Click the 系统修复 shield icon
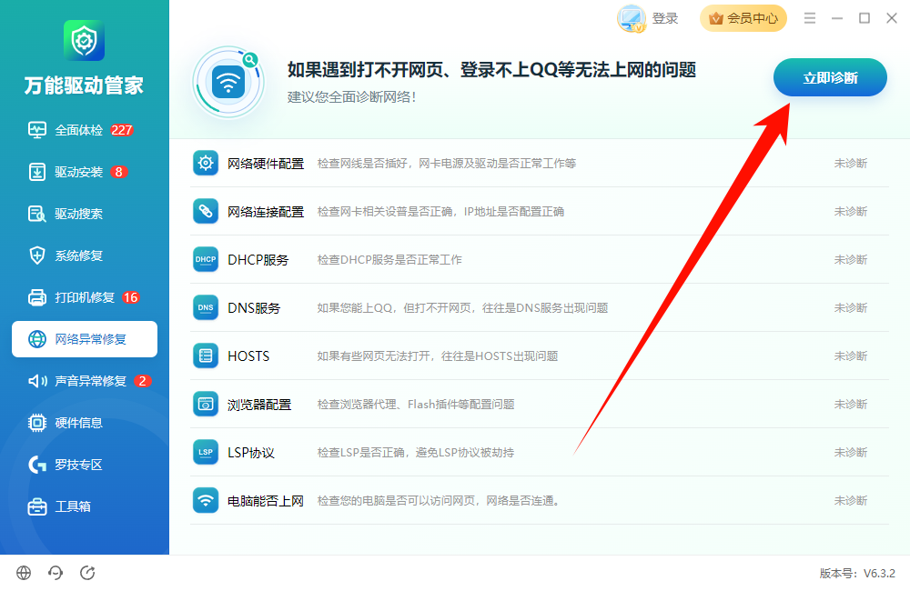Viewport: 910px width, 591px height. pyautogui.click(x=37, y=255)
